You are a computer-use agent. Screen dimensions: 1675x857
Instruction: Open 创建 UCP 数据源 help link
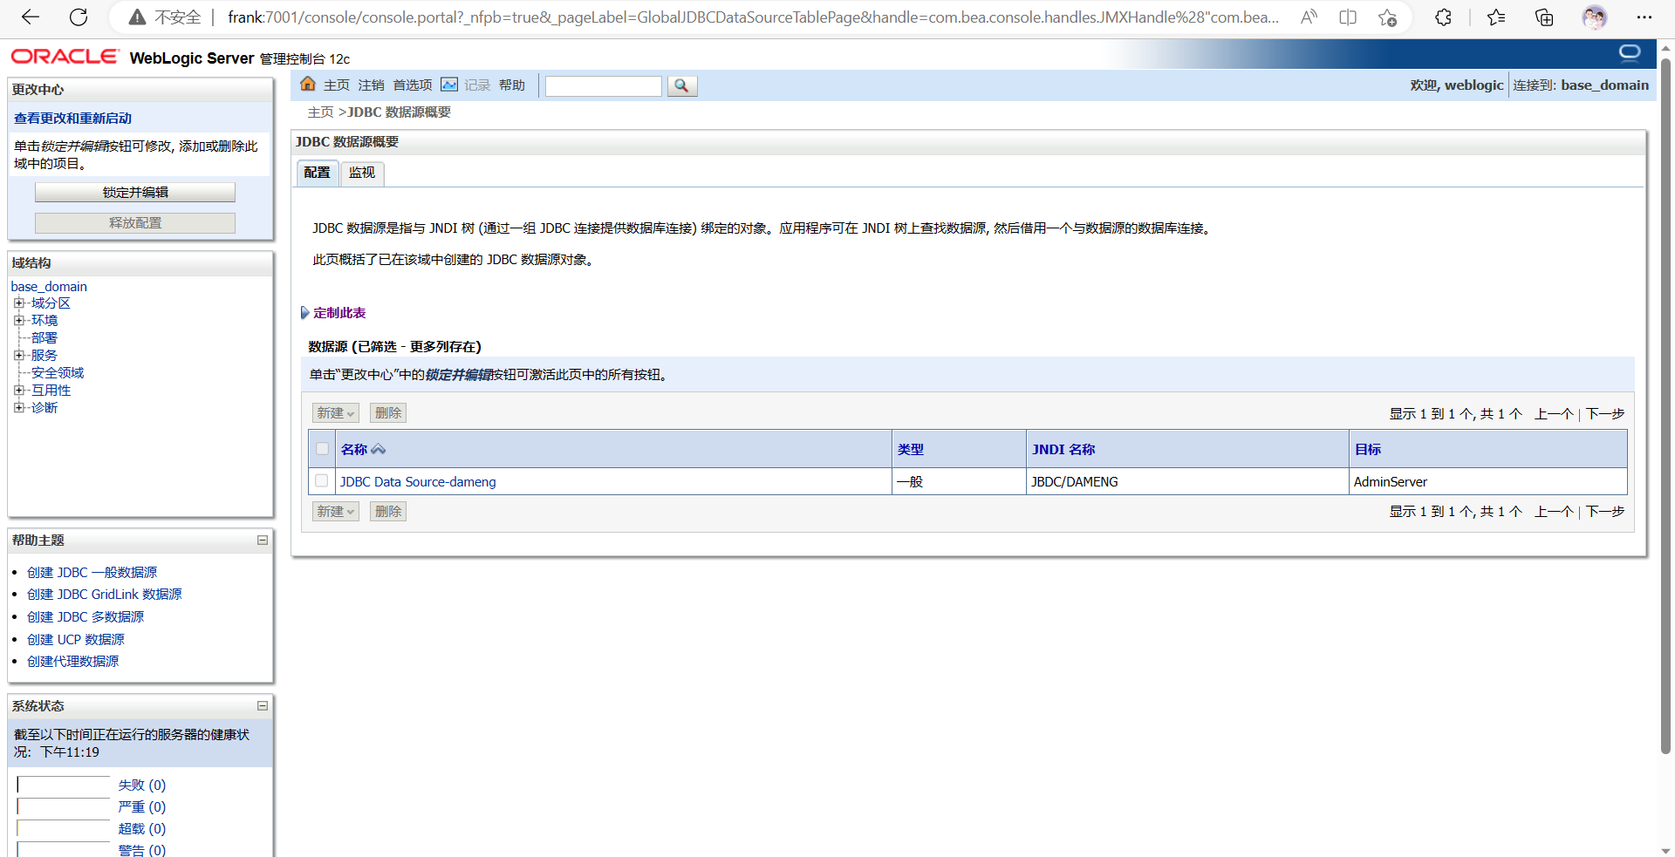click(x=75, y=640)
